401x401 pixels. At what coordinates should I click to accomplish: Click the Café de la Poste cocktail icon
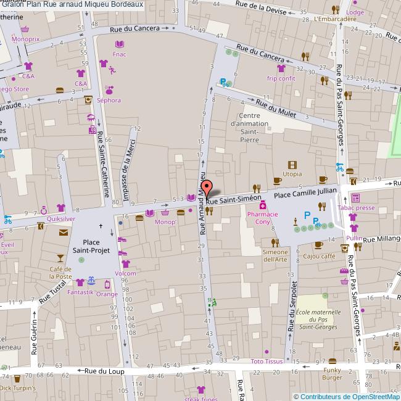point(60,257)
